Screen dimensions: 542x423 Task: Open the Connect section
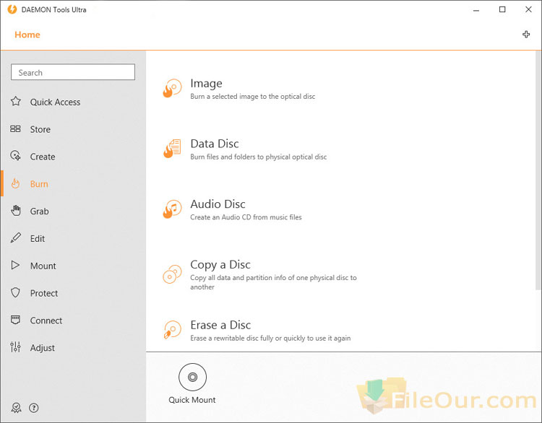pyautogui.click(x=46, y=320)
